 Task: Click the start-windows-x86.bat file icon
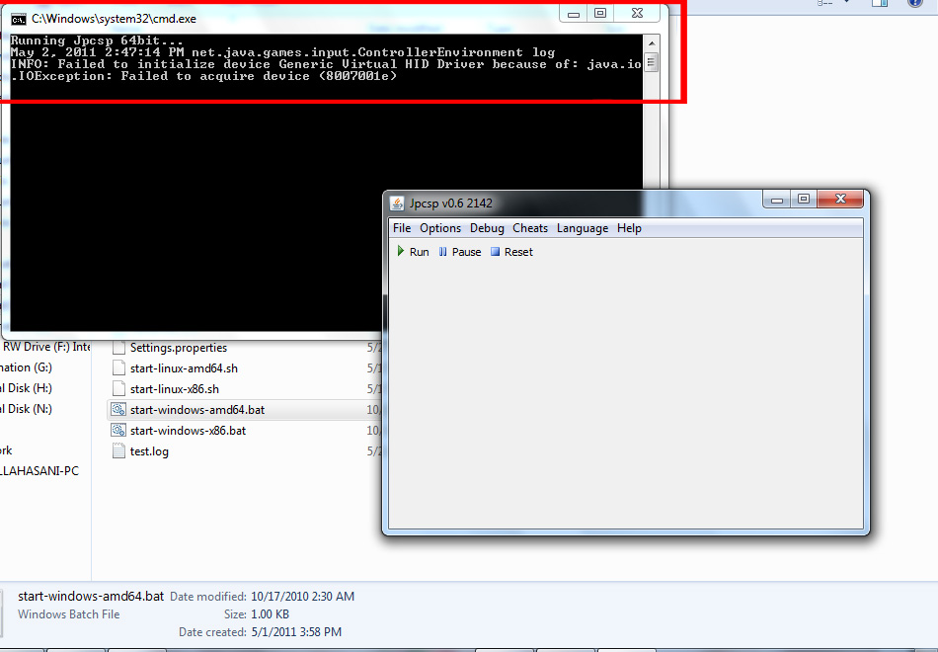(118, 431)
